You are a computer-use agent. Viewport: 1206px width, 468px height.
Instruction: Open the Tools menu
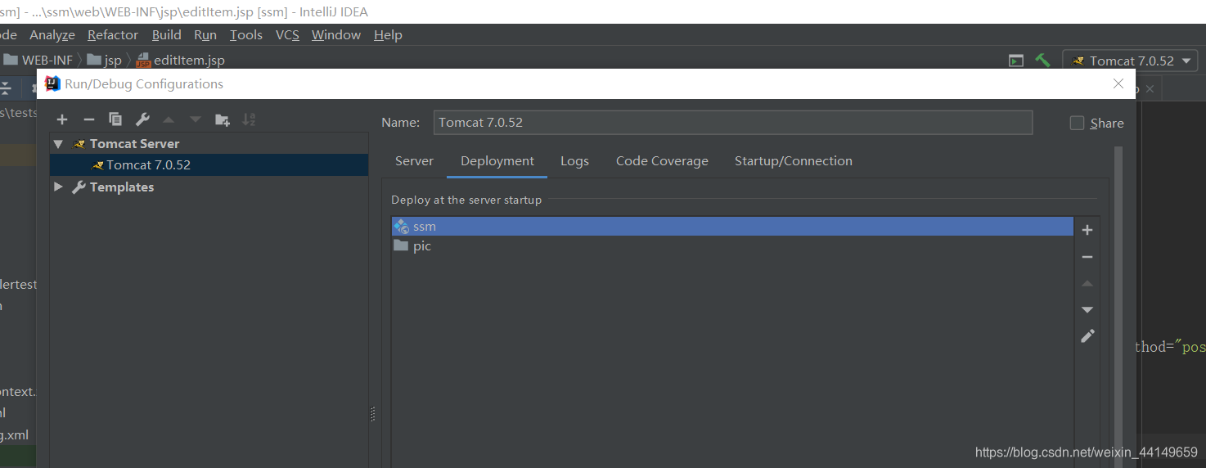click(x=246, y=34)
